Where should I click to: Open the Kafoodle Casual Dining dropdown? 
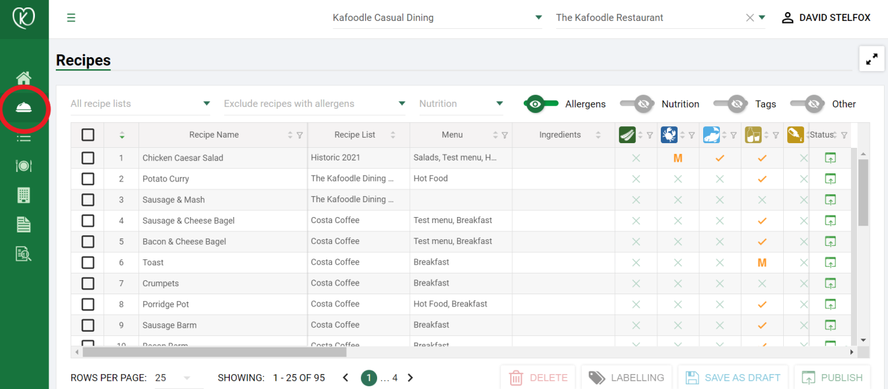(x=438, y=18)
